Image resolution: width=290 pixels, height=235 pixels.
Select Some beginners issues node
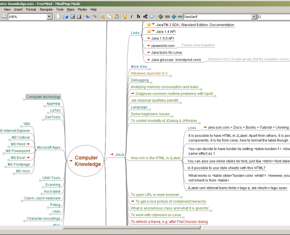pyautogui.click(x=150, y=114)
